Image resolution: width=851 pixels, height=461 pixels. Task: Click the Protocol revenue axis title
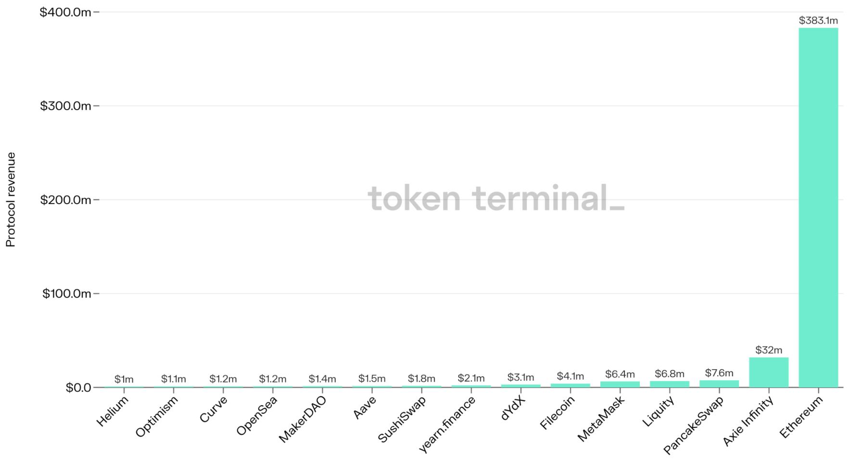11,199
